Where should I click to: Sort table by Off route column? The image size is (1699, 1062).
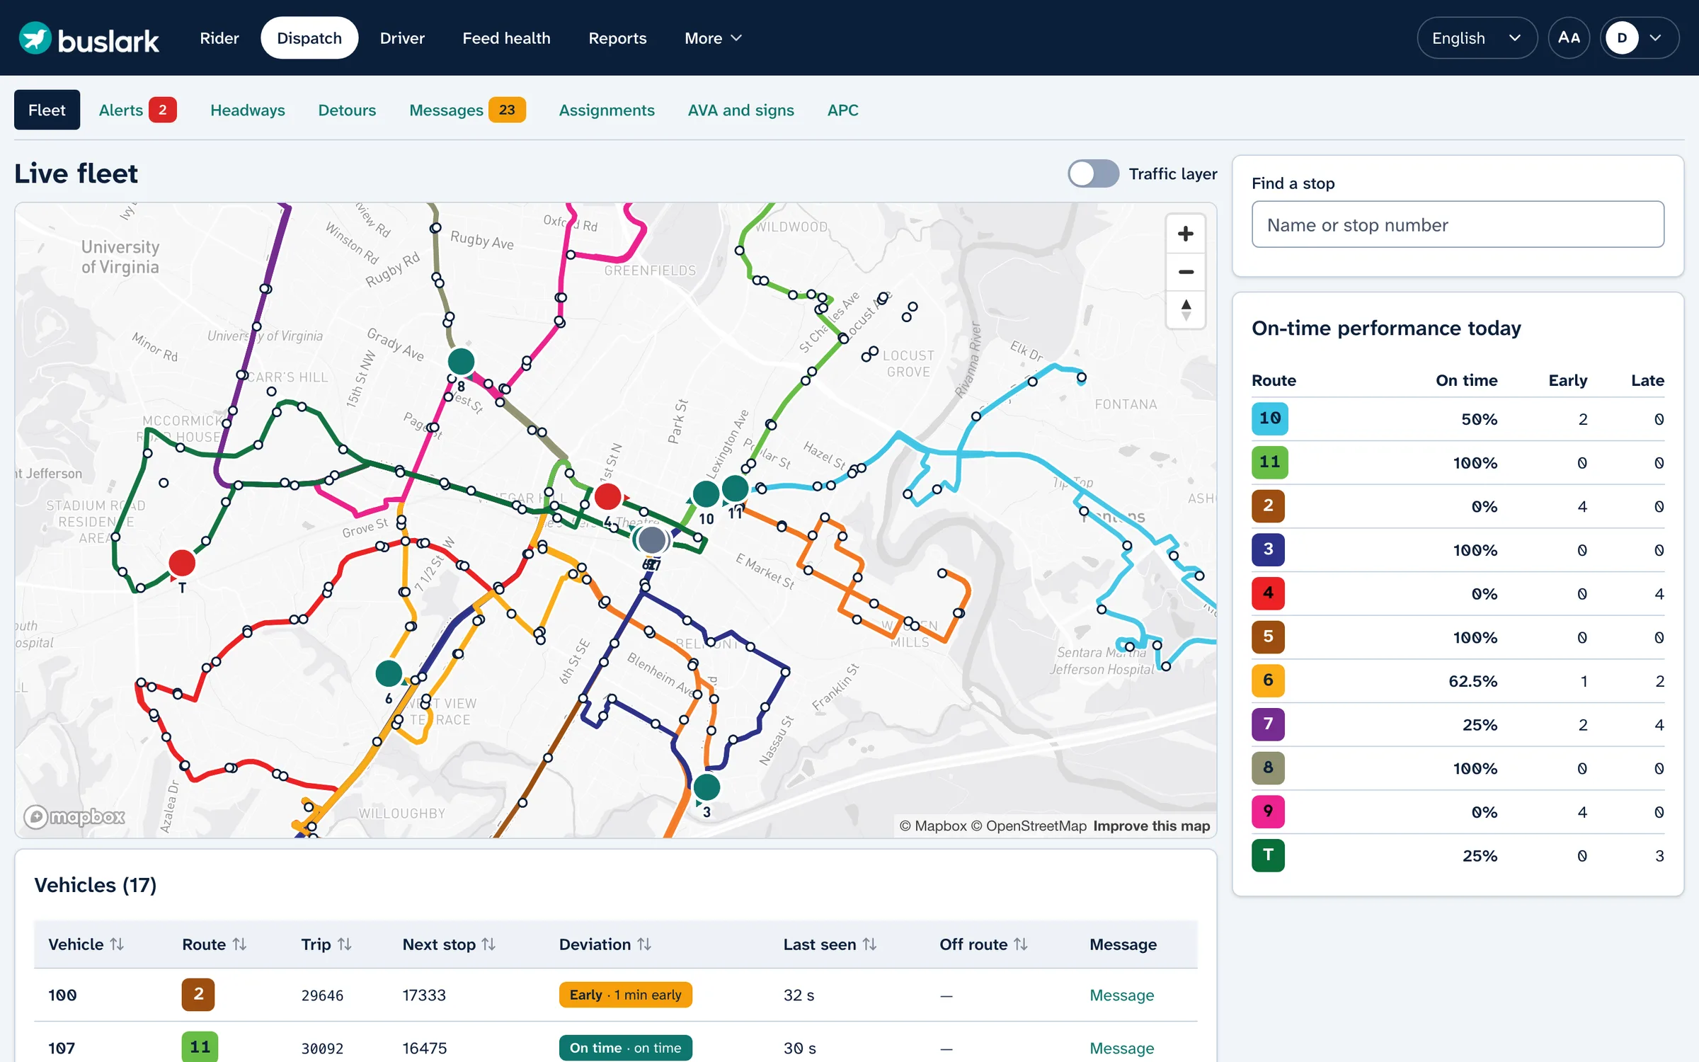983,944
